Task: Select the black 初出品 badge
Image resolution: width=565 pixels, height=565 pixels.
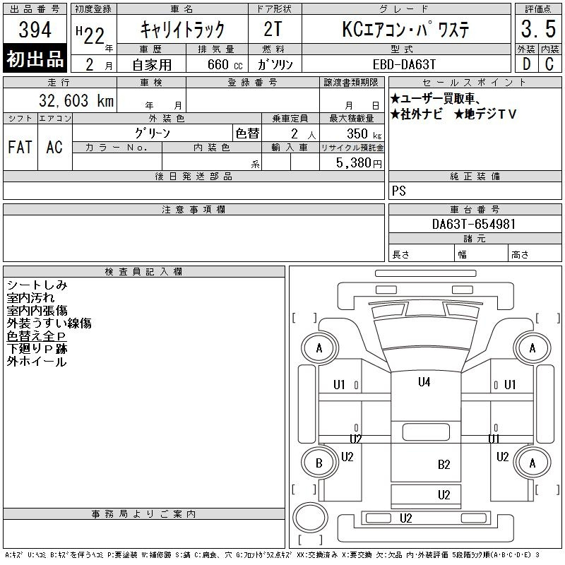Action: click(36, 59)
